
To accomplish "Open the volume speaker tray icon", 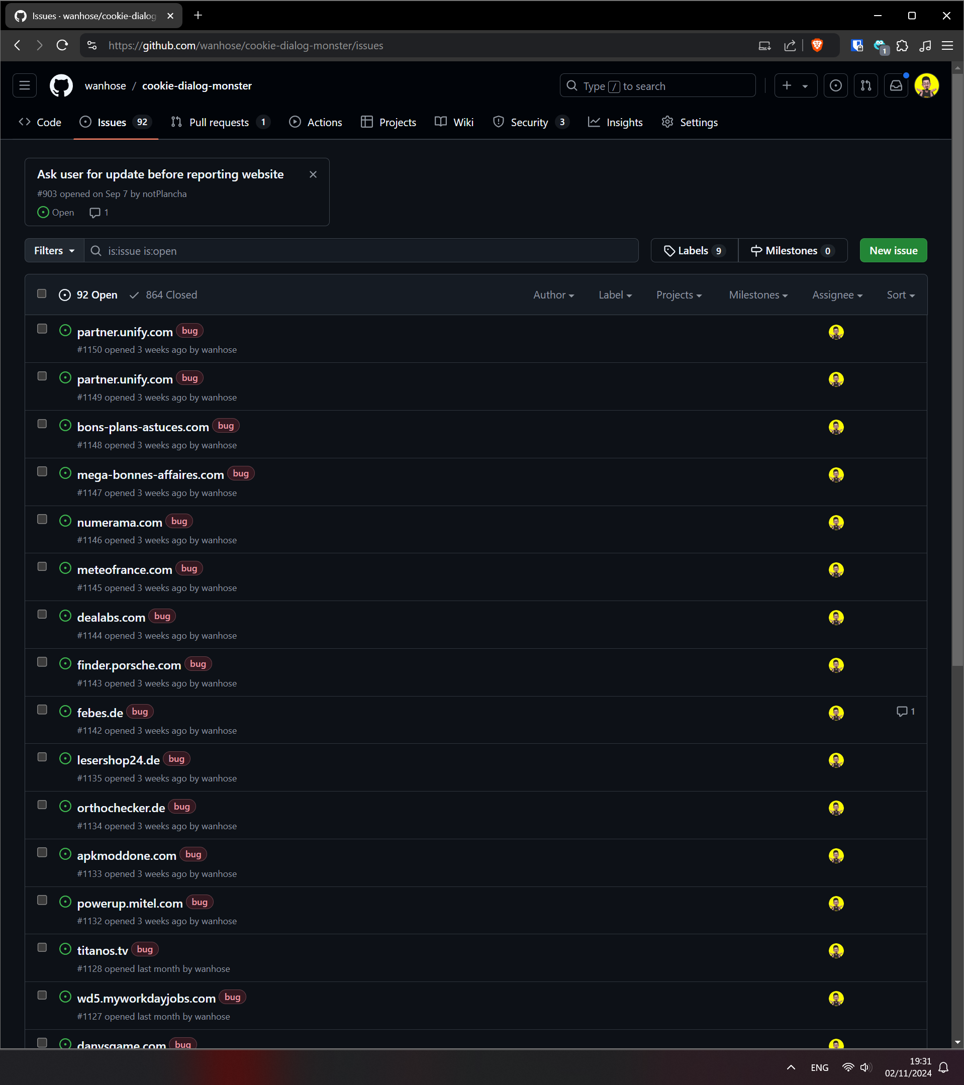I will [x=865, y=1067].
